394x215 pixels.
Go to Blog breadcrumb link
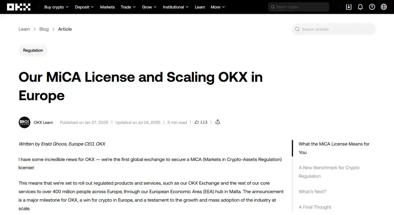point(44,29)
